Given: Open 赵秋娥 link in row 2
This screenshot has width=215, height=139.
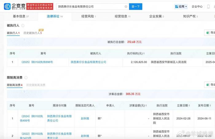Looking at the screenshot, I should (x=85, y=136).
